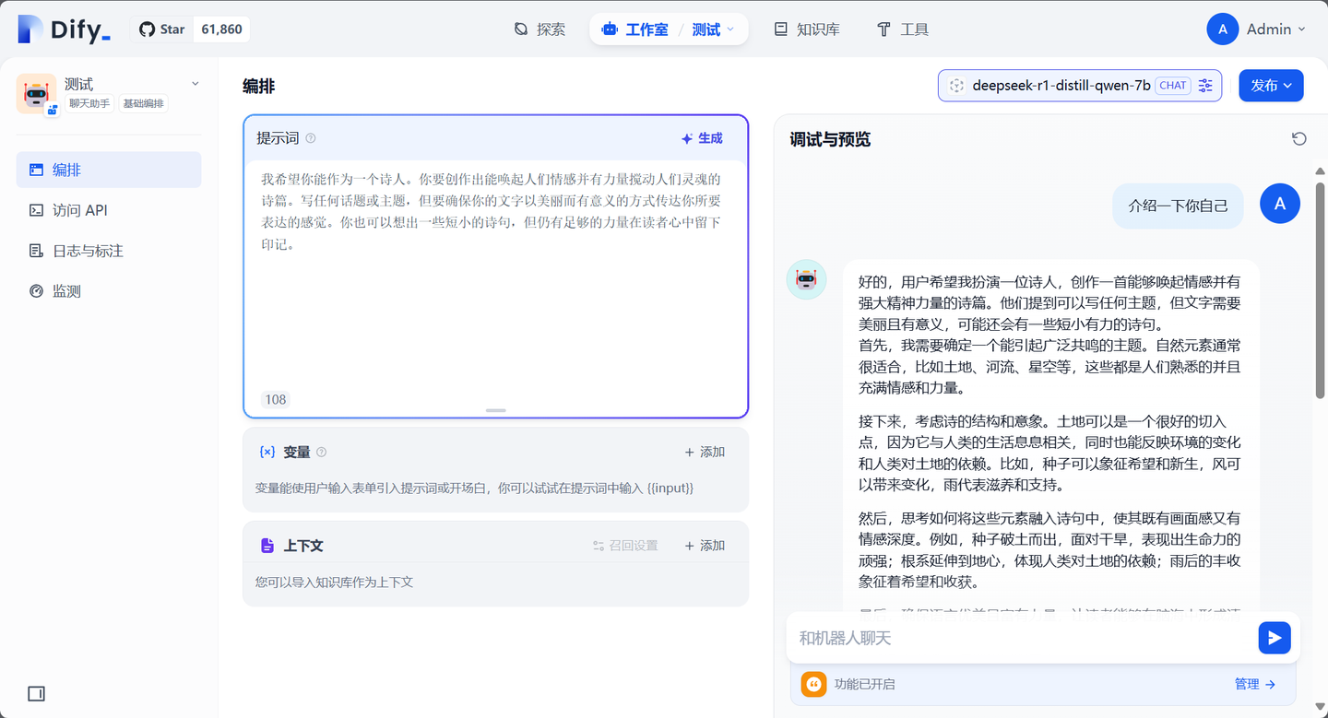Screen dimensions: 1328x718
Task: Click the GitHub Star icon
Action: point(147,29)
